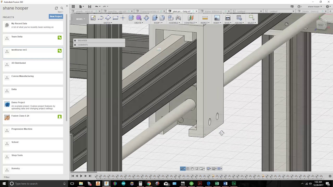Toggle pin on Fusion Class 6-24 project
Viewport: 333px width, 187px height.
pos(60,117)
